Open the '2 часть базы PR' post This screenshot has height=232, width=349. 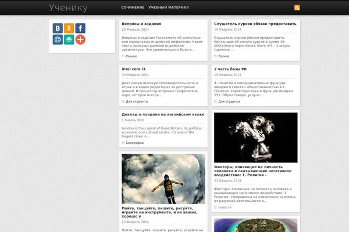pos(230,69)
